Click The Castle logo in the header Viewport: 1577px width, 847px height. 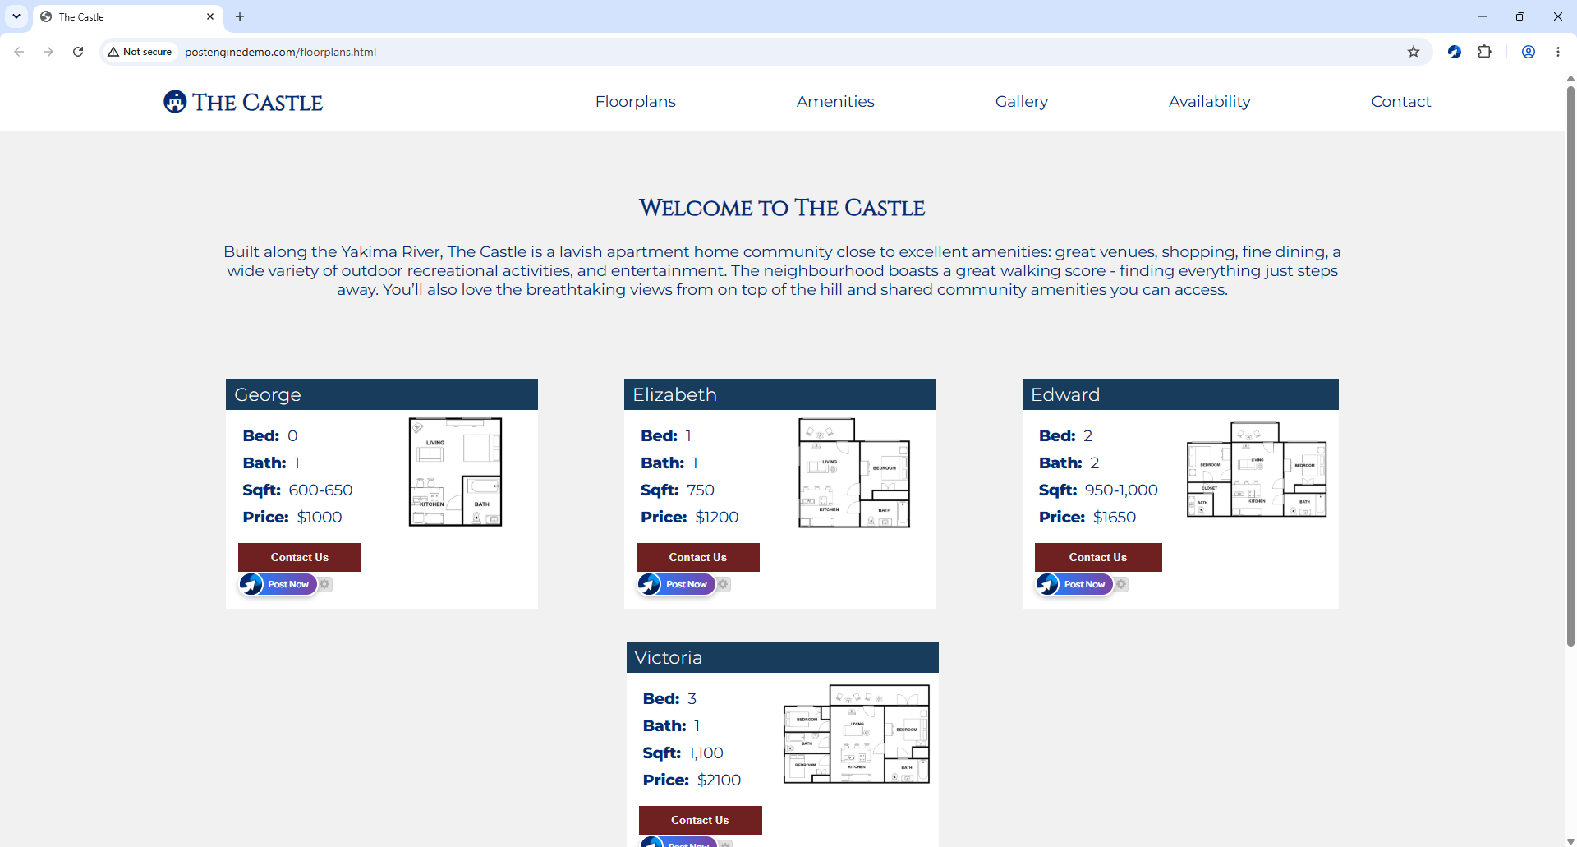click(x=243, y=102)
